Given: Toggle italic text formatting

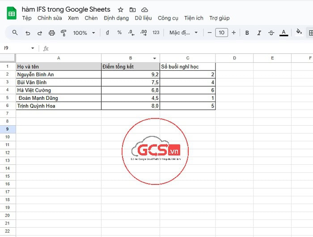Looking at the screenshot, I should click(259, 33).
